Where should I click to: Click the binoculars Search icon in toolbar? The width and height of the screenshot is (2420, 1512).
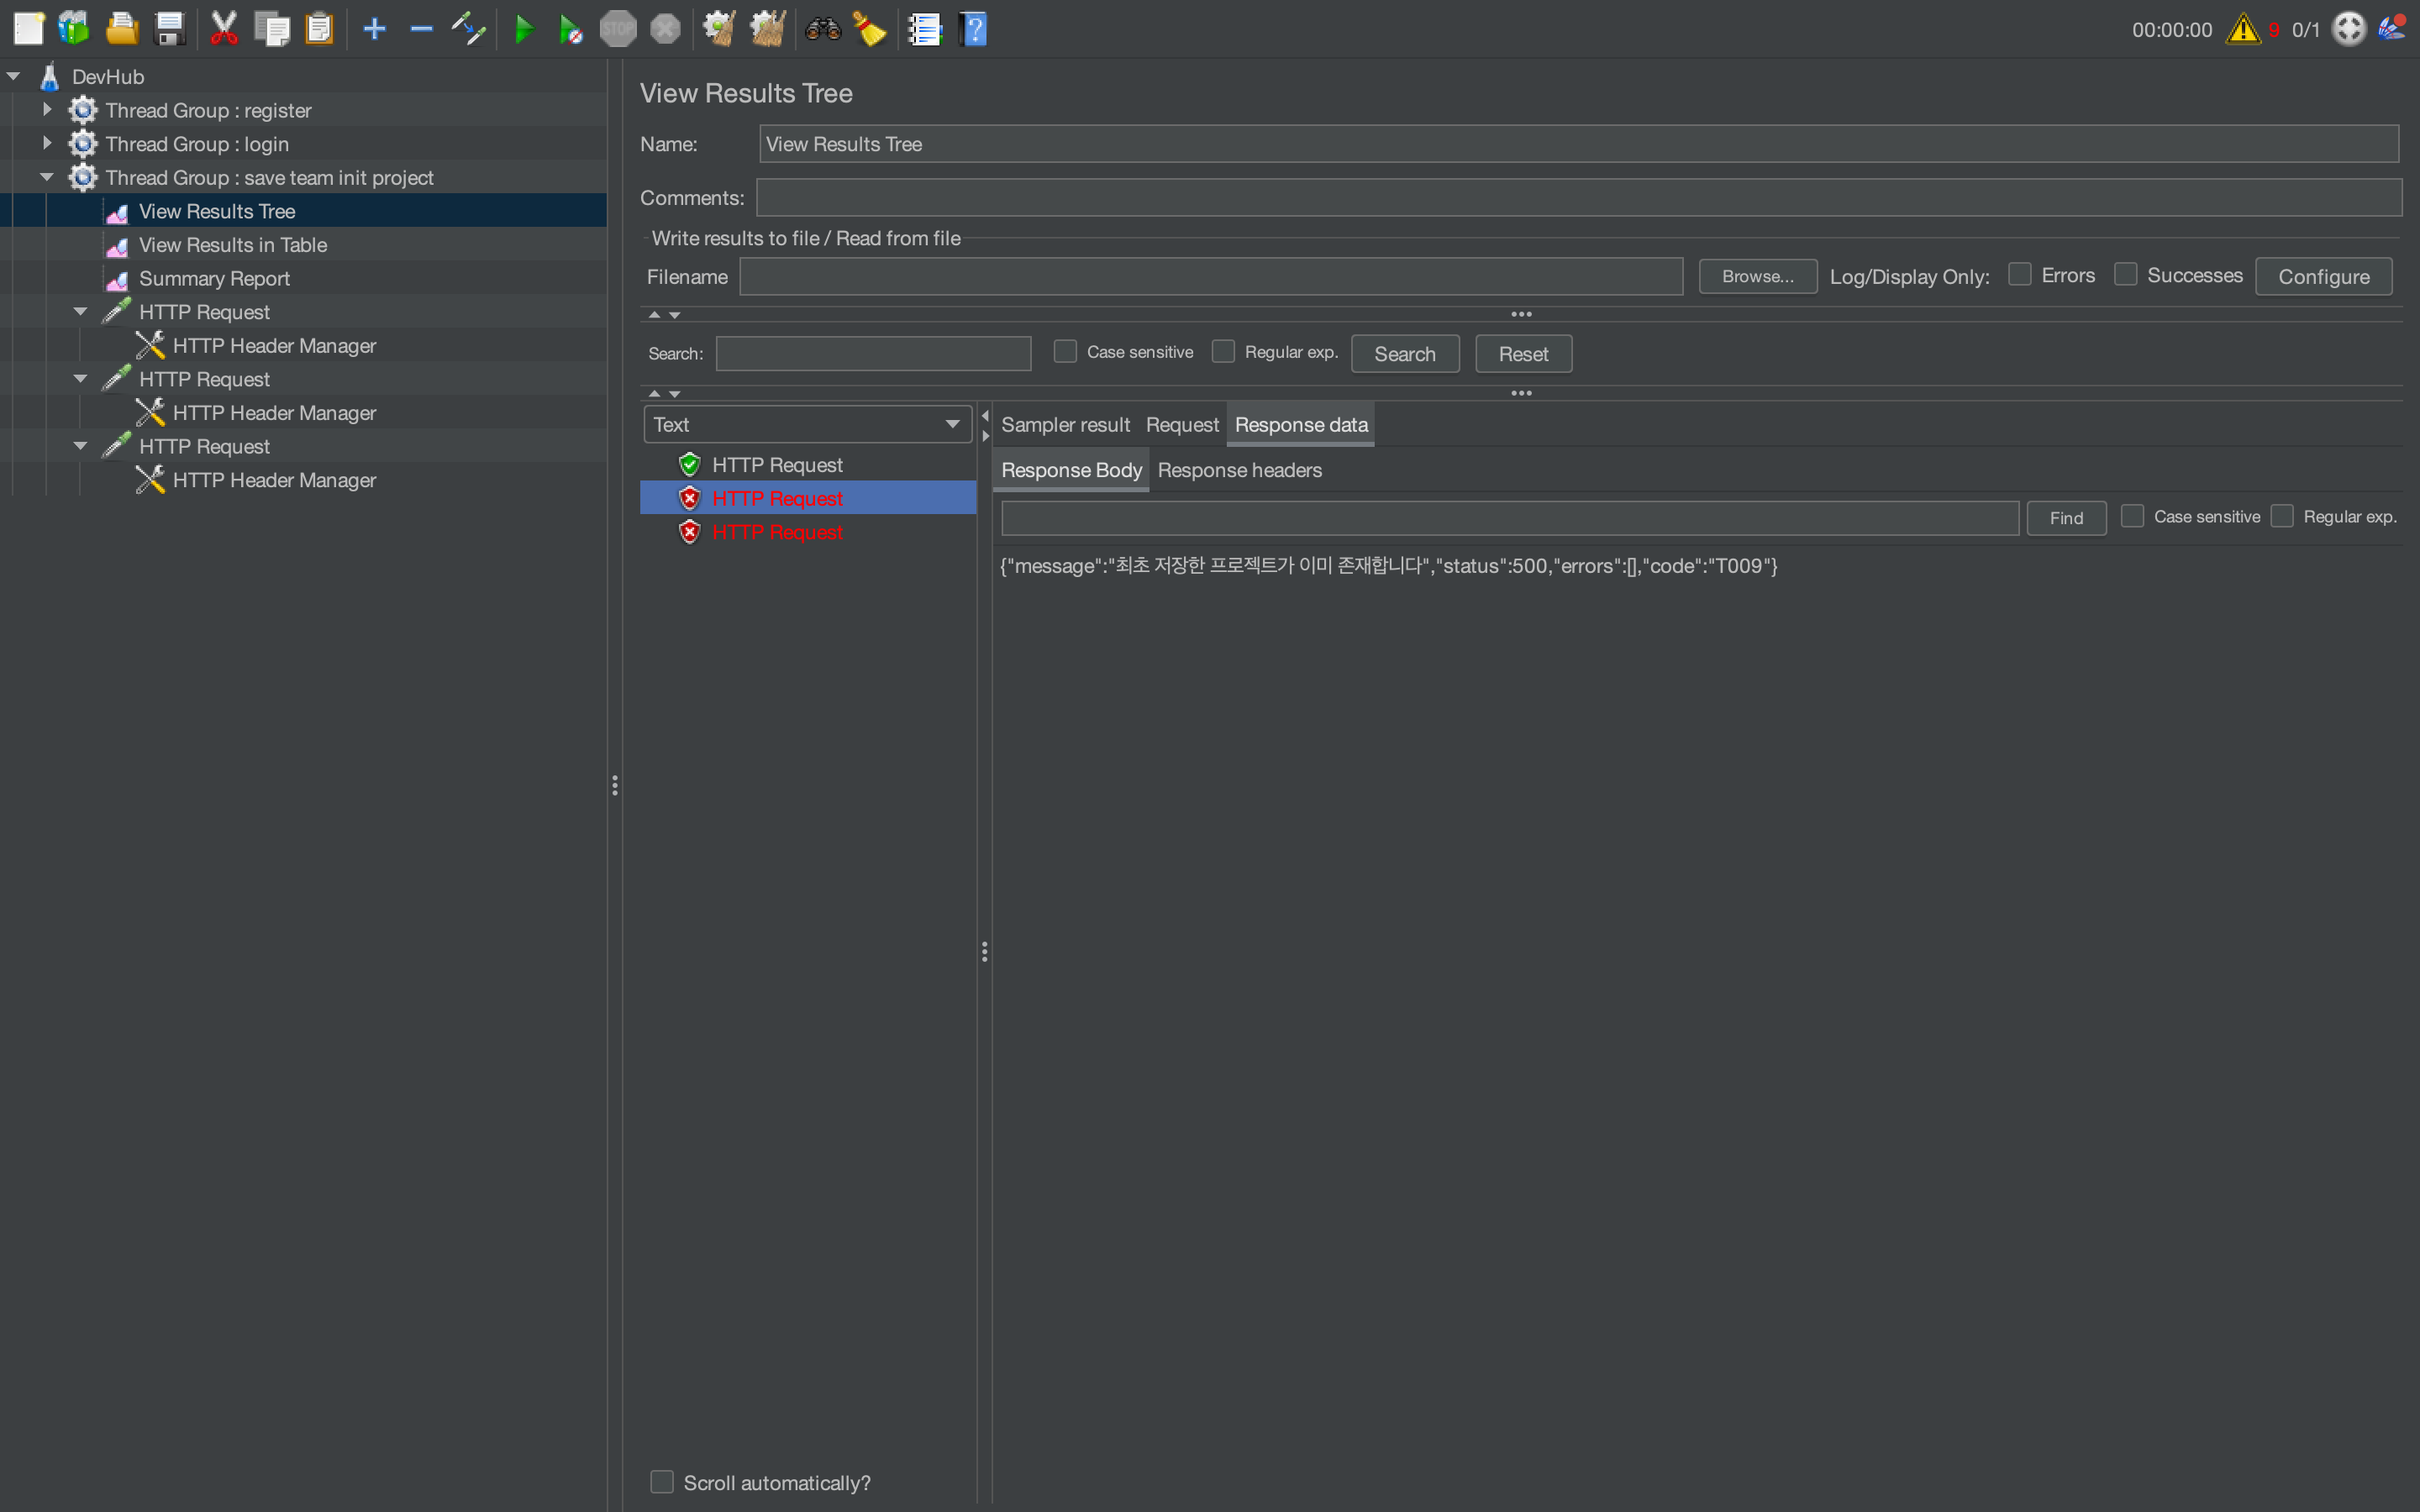(823, 29)
